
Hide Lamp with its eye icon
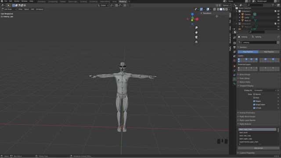click(x=278, y=18)
